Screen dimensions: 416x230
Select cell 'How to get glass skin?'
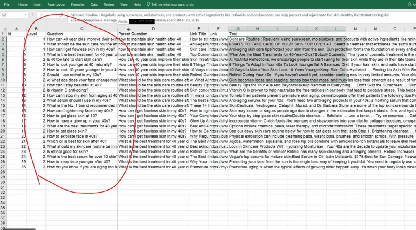pyautogui.click(x=82, y=131)
